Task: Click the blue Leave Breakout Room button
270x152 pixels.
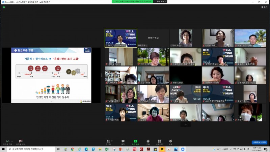Action: pos(259,142)
